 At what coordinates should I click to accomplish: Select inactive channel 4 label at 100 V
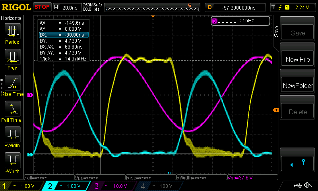[x=159, y=186]
